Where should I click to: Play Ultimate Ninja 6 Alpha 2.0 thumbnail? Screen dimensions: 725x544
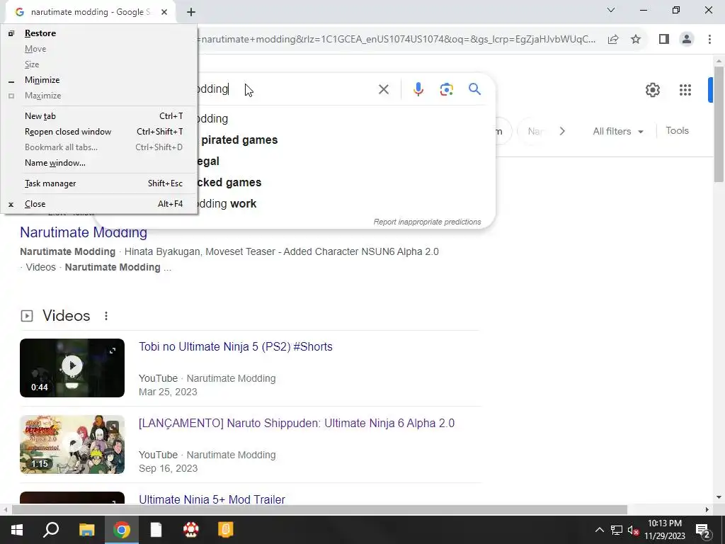point(72,445)
